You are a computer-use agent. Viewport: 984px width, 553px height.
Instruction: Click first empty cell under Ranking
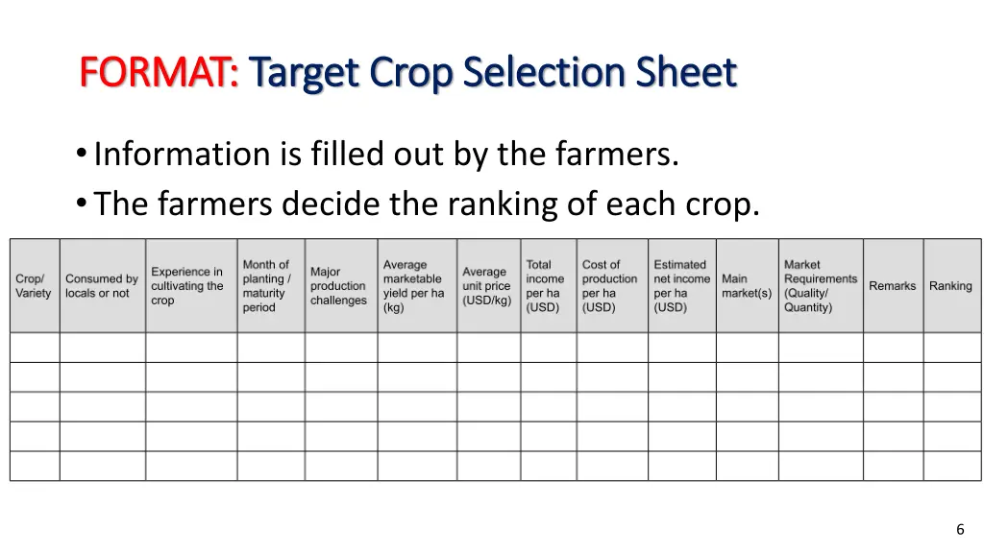click(x=951, y=348)
